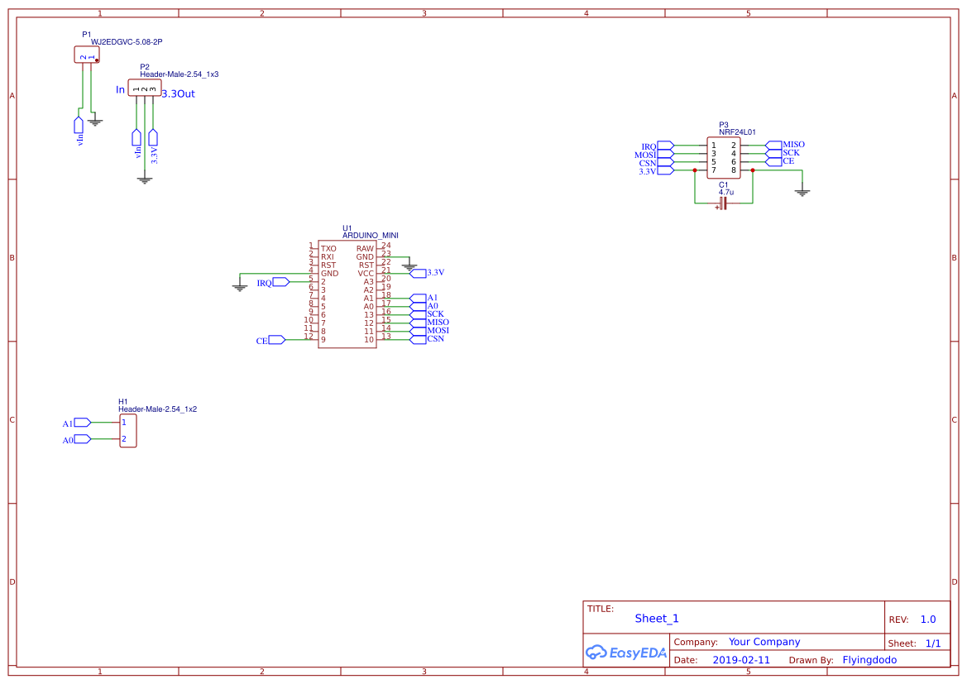Click ground symbol on Arduino left GND wire
This screenshot has height=684, width=967.
[x=240, y=287]
